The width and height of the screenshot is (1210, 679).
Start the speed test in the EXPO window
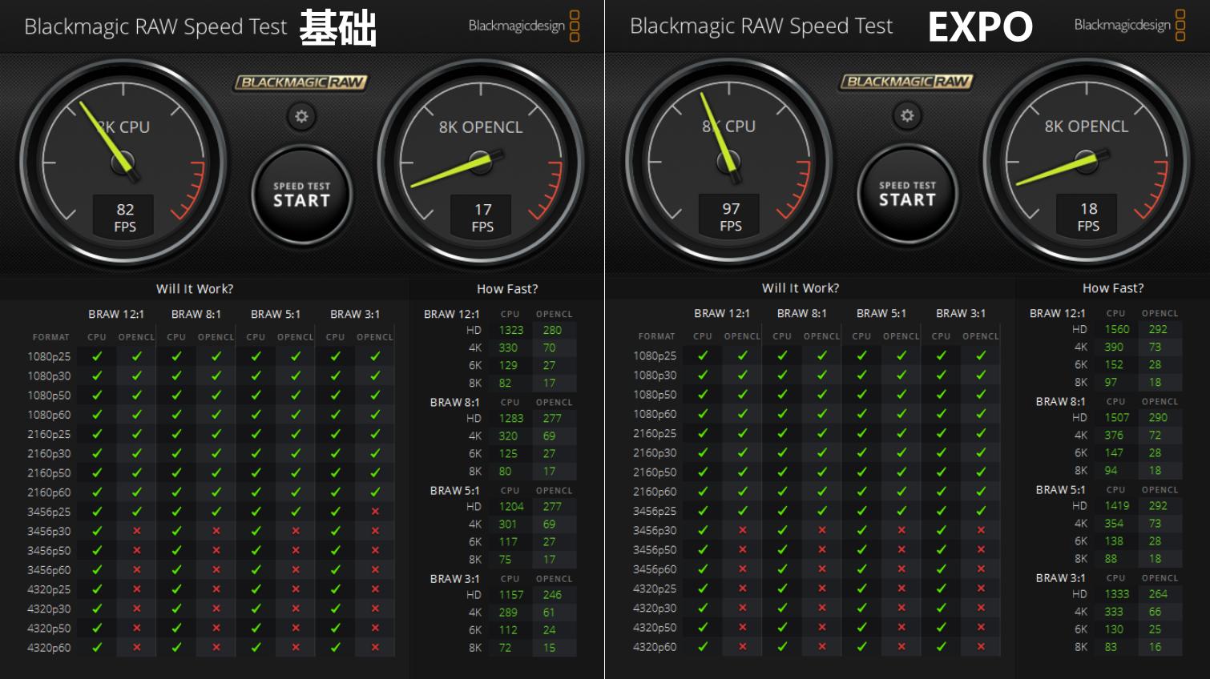point(907,194)
